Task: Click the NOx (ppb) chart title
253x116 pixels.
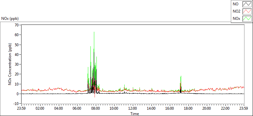Action: coord(10,19)
